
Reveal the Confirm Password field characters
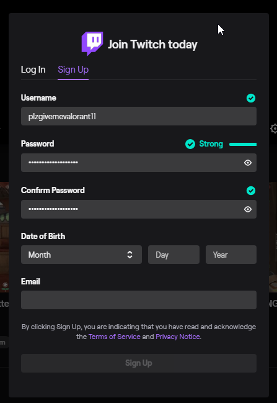tap(247, 209)
